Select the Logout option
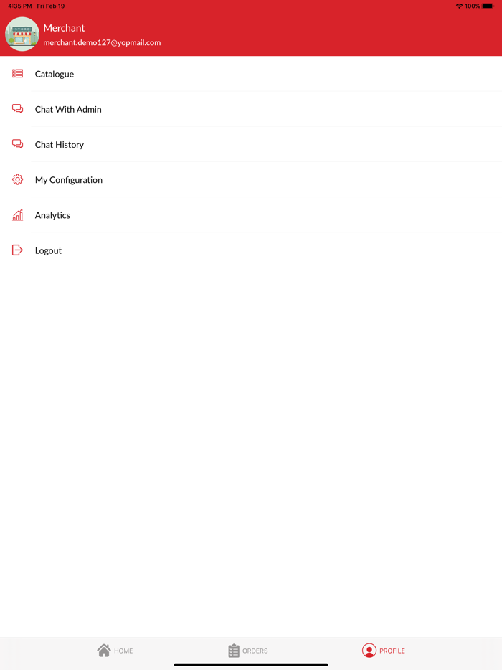The height and width of the screenshot is (670, 502). [x=251, y=250]
